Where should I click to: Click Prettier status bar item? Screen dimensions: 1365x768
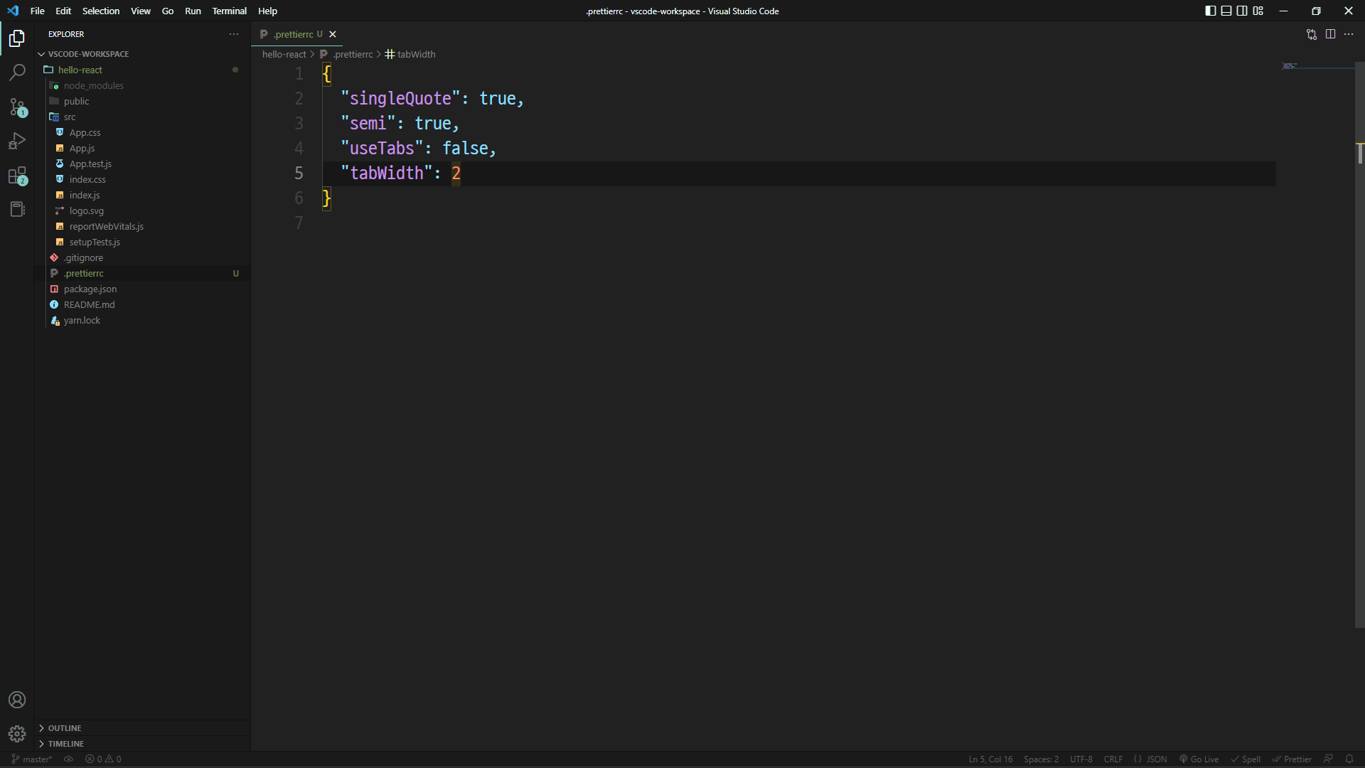(1292, 759)
